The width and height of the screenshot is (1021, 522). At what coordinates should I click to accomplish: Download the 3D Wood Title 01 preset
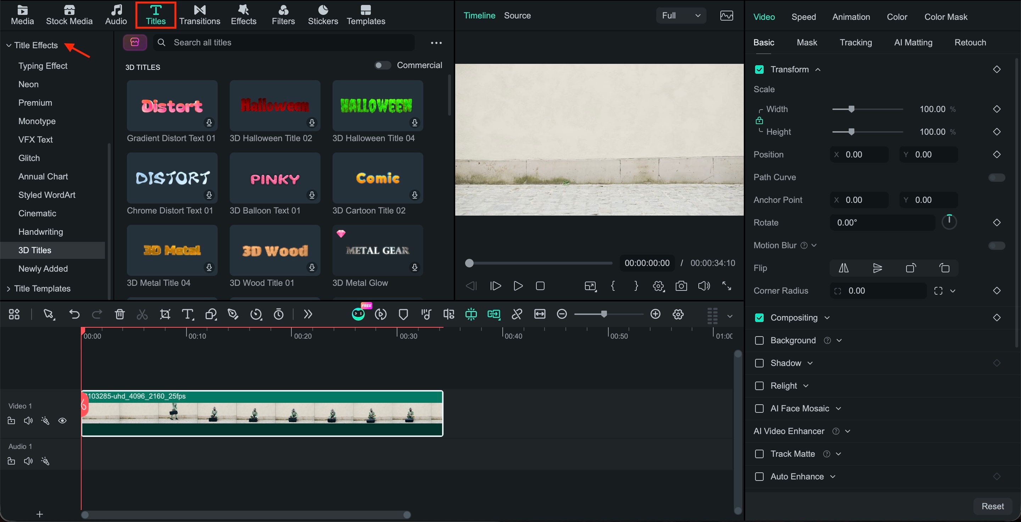tap(312, 267)
